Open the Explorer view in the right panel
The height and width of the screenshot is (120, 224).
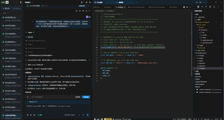198,7
